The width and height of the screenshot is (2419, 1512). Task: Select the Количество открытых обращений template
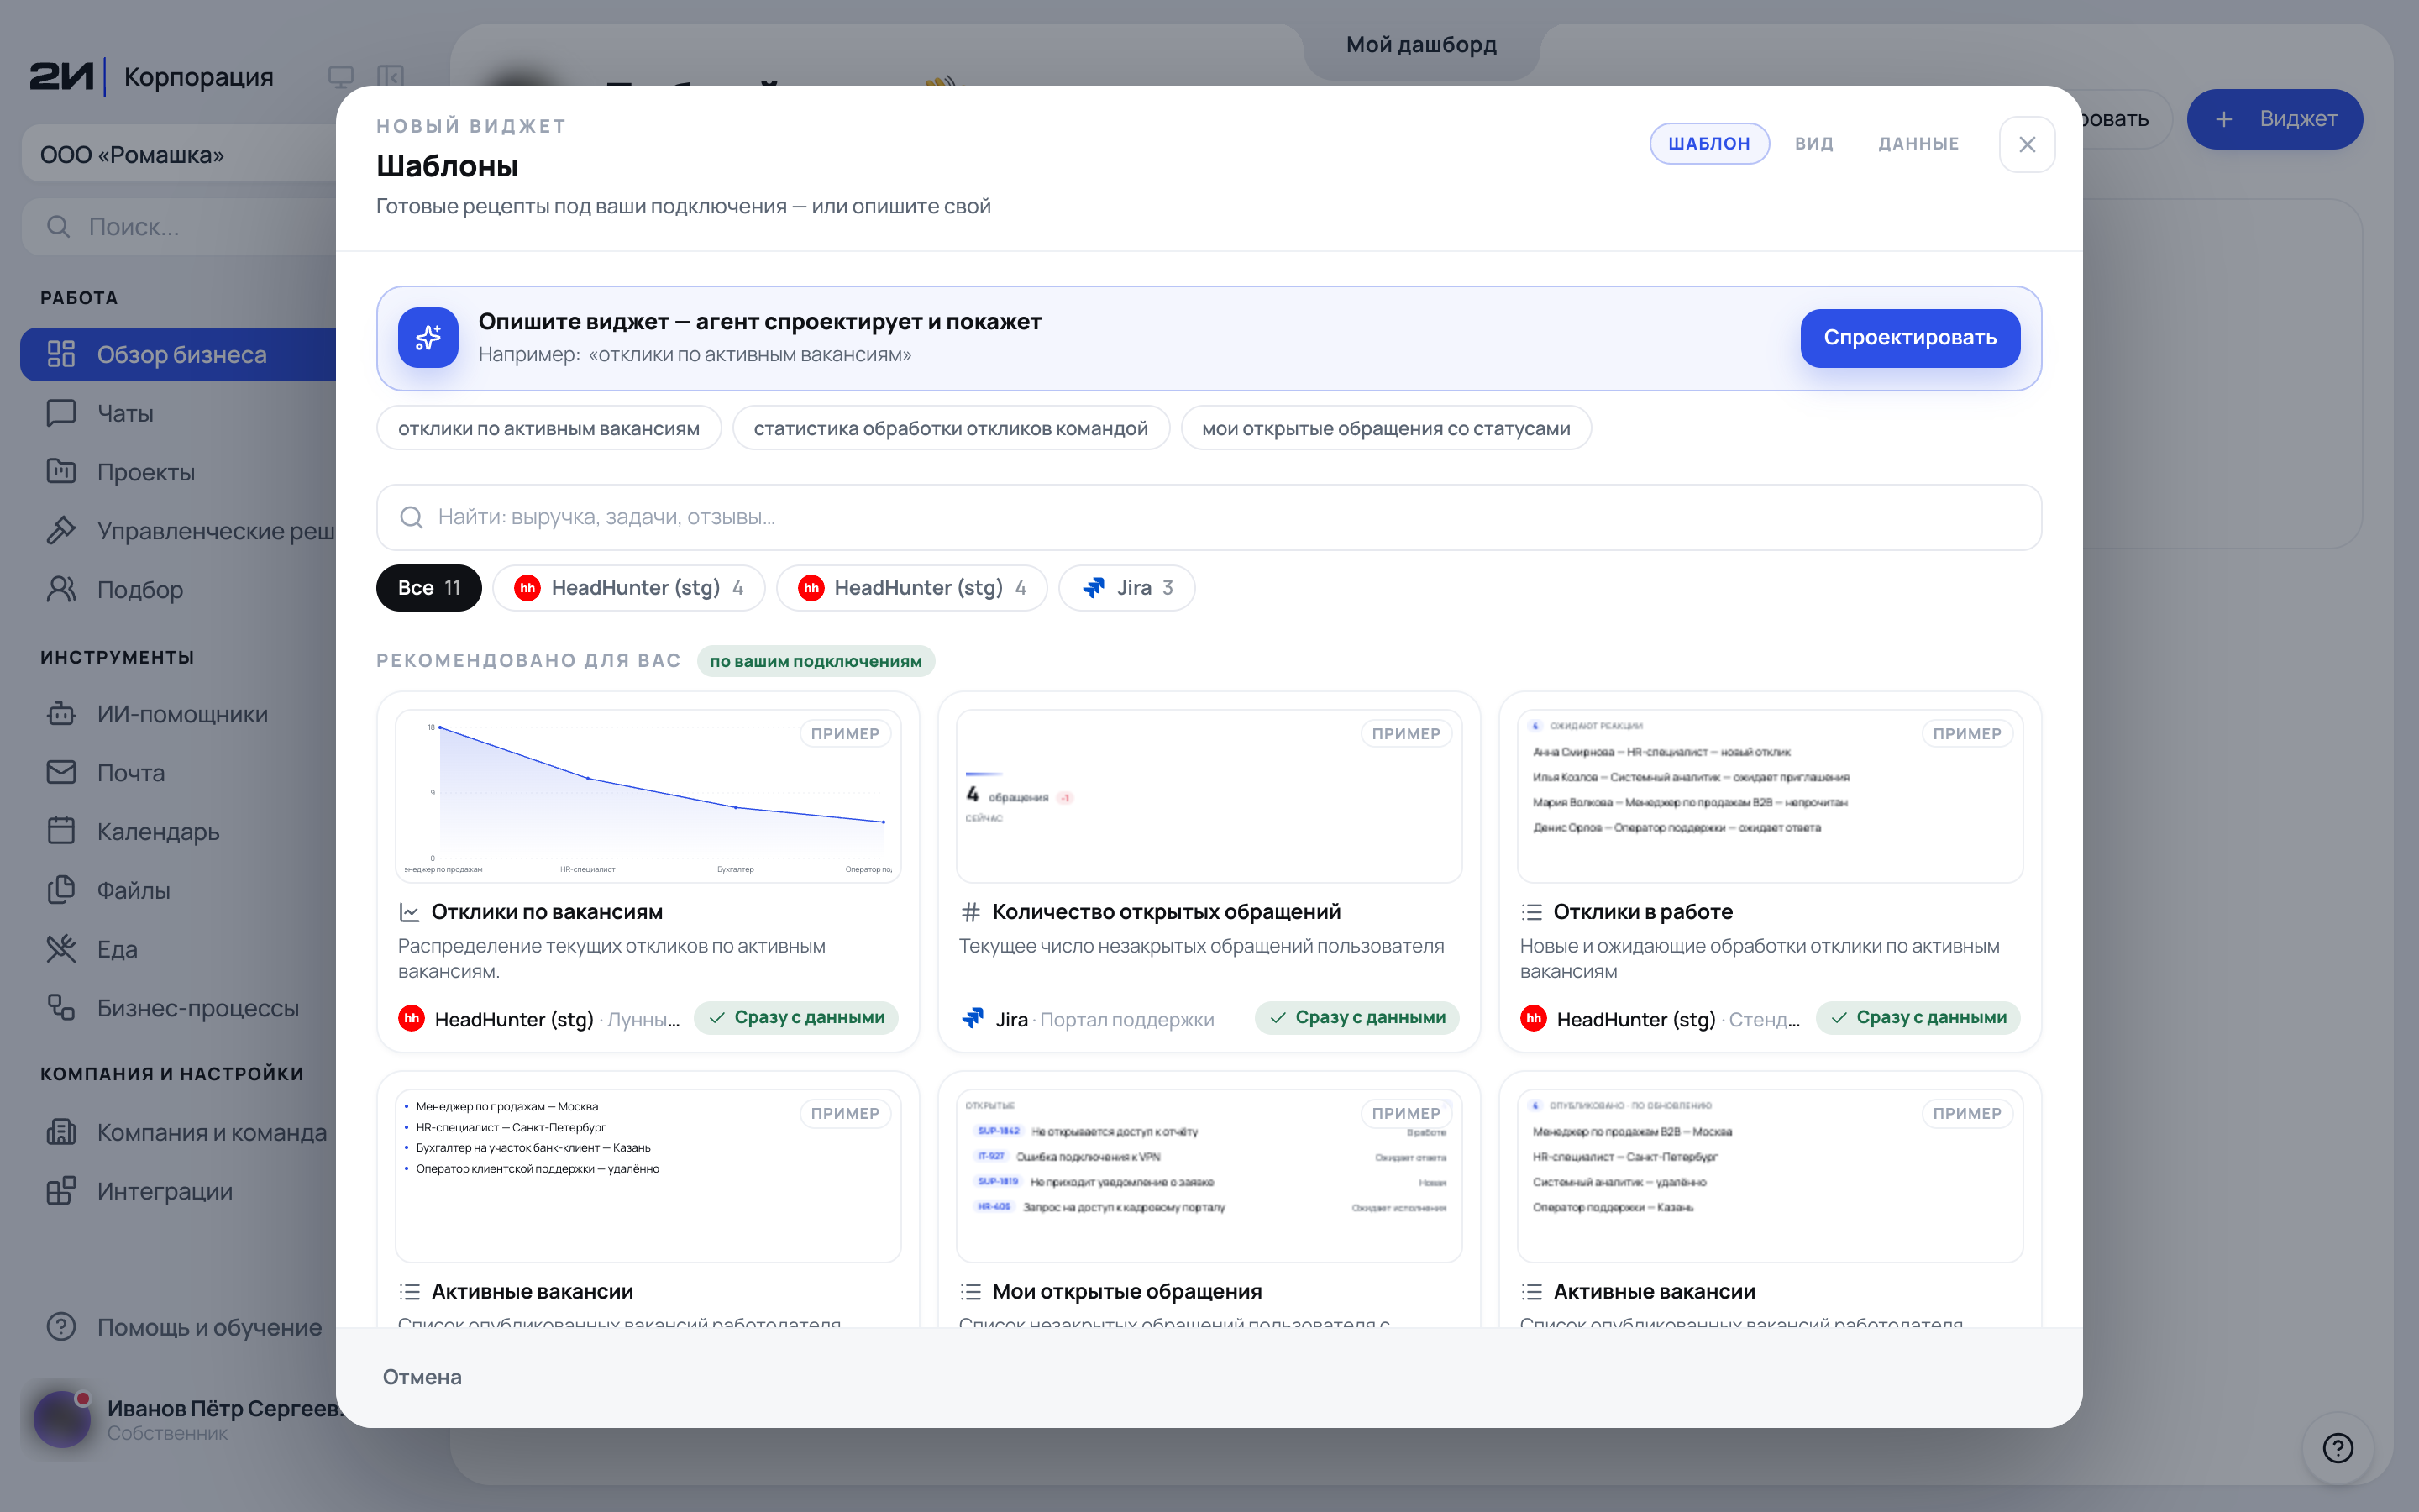[x=1209, y=872]
